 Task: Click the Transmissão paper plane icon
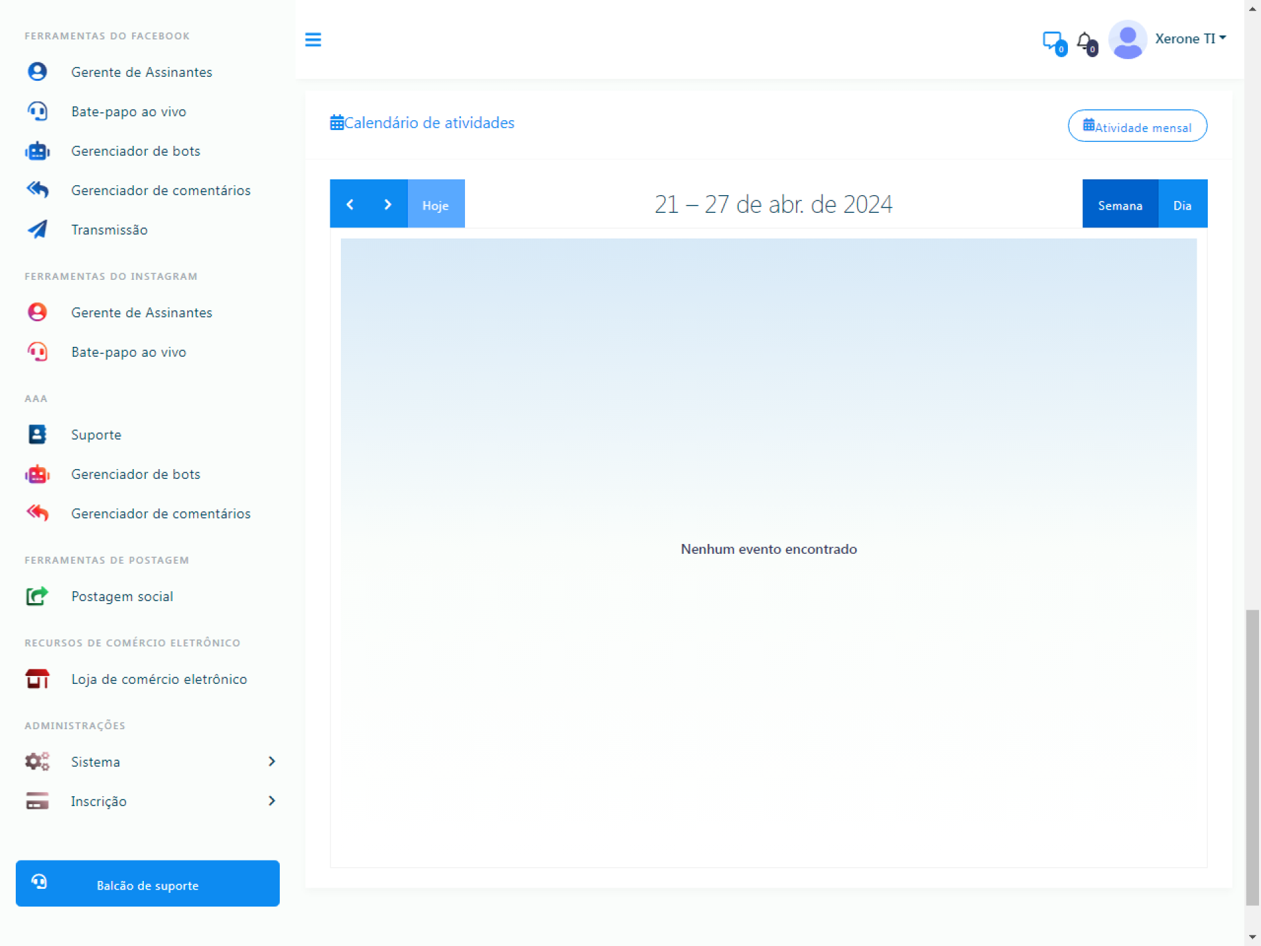click(x=37, y=229)
